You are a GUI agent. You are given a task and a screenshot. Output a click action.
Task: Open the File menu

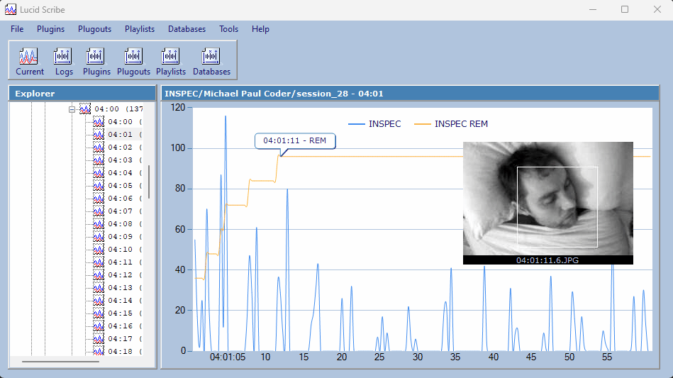17,29
